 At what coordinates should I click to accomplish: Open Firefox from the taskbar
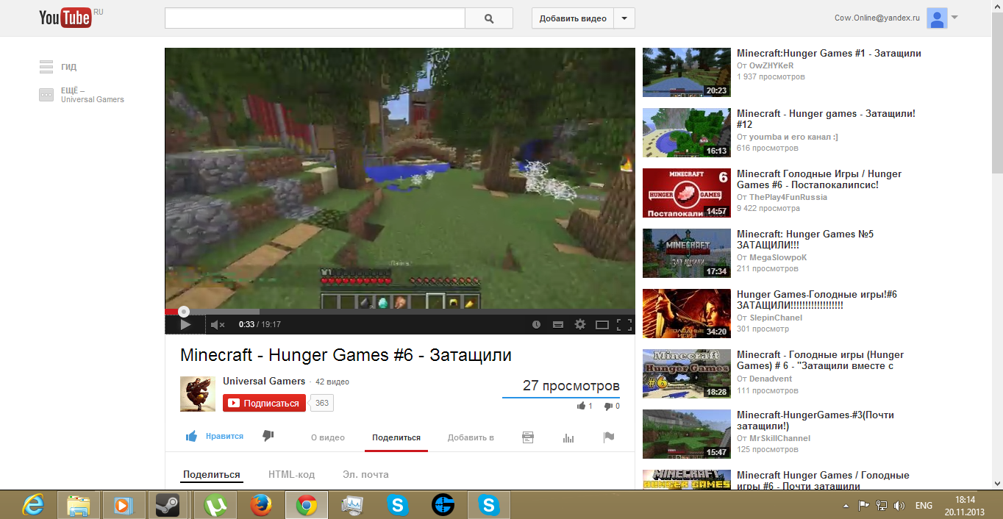click(261, 505)
